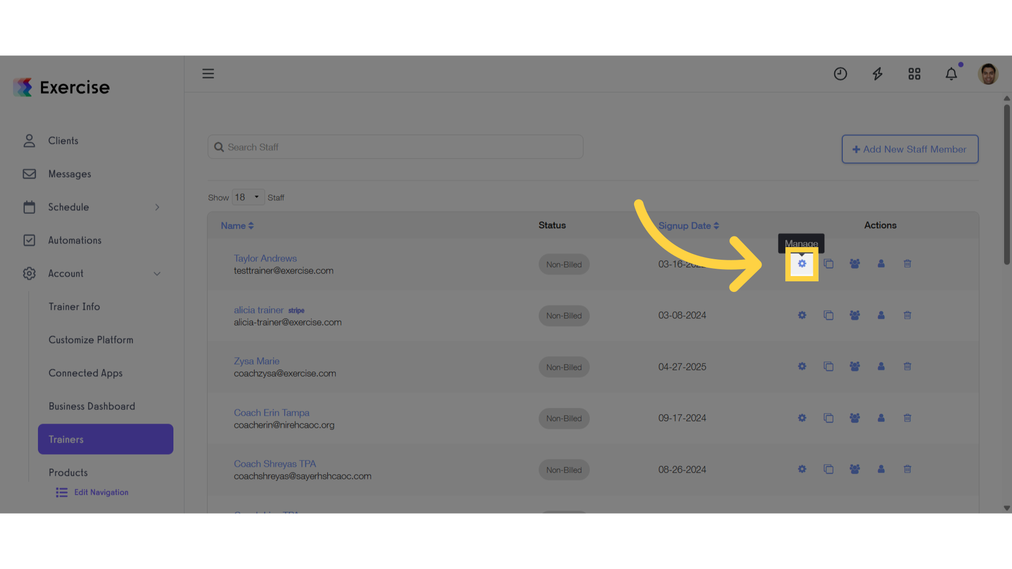Sort staff by Signup Date

688,225
